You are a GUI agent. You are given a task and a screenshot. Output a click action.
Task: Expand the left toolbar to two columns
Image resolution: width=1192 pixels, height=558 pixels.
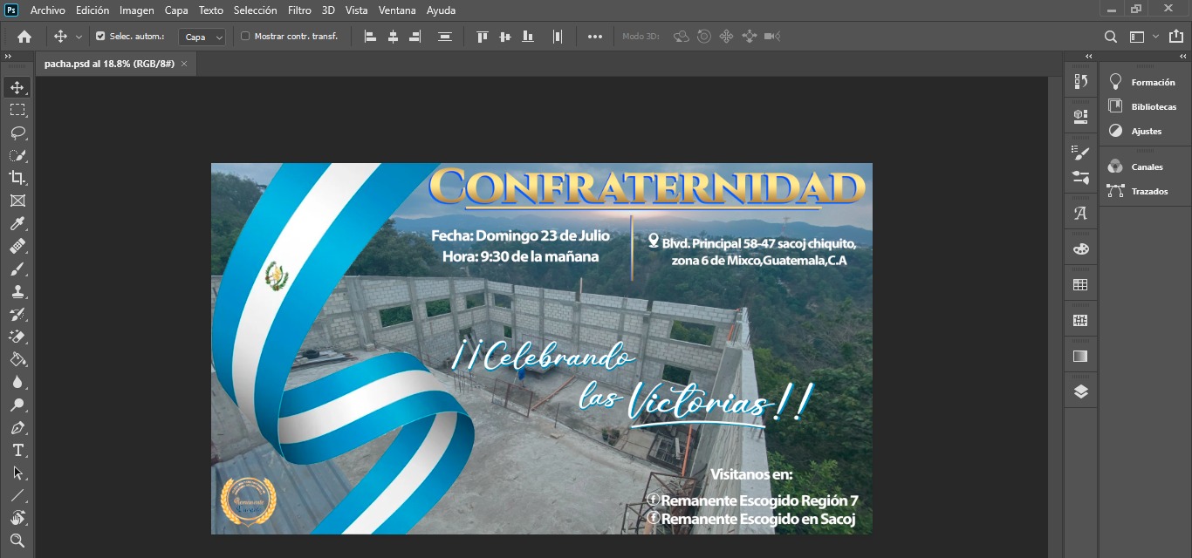(x=8, y=56)
